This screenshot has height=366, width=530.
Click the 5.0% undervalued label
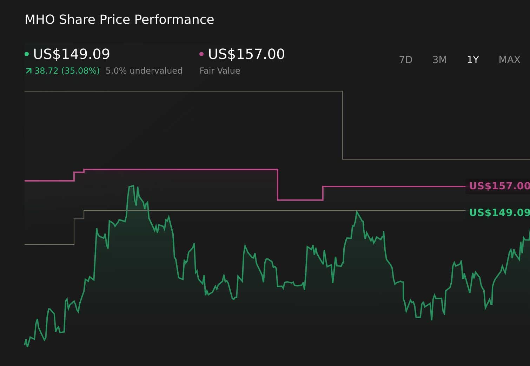[x=144, y=71]
